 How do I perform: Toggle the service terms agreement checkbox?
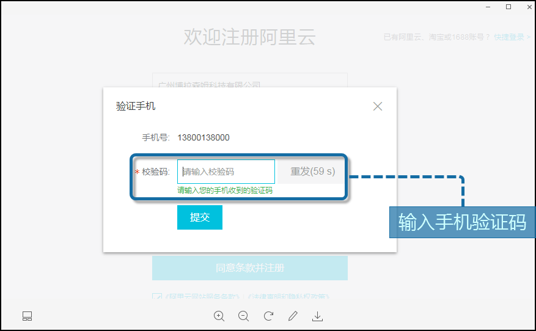(x=157, y=297)
